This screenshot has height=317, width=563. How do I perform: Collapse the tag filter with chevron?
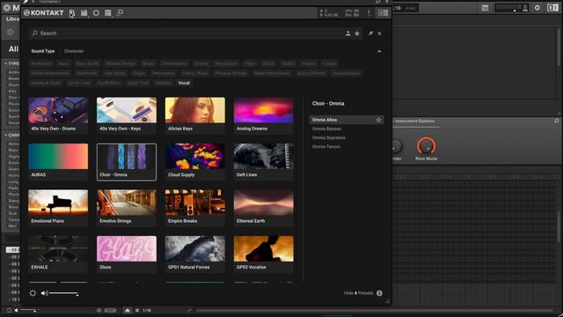click(x=379, y=51)
